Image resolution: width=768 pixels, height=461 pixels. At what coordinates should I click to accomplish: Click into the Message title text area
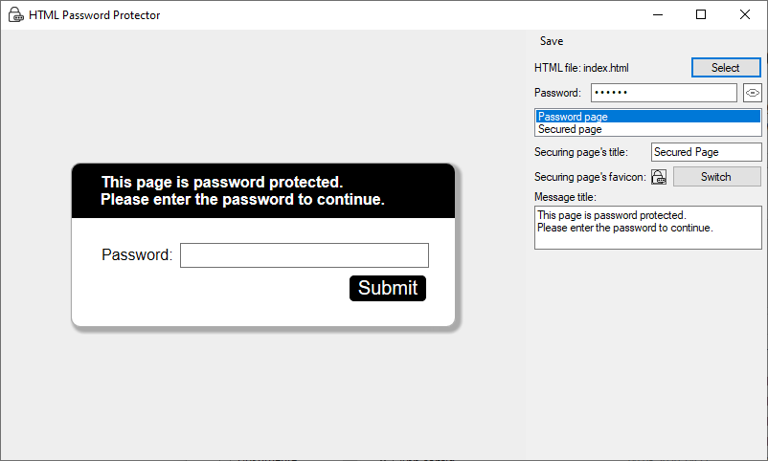[x=648, y=229]
